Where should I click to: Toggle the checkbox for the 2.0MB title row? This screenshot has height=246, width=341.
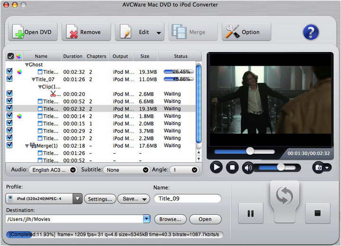point(9,123)
